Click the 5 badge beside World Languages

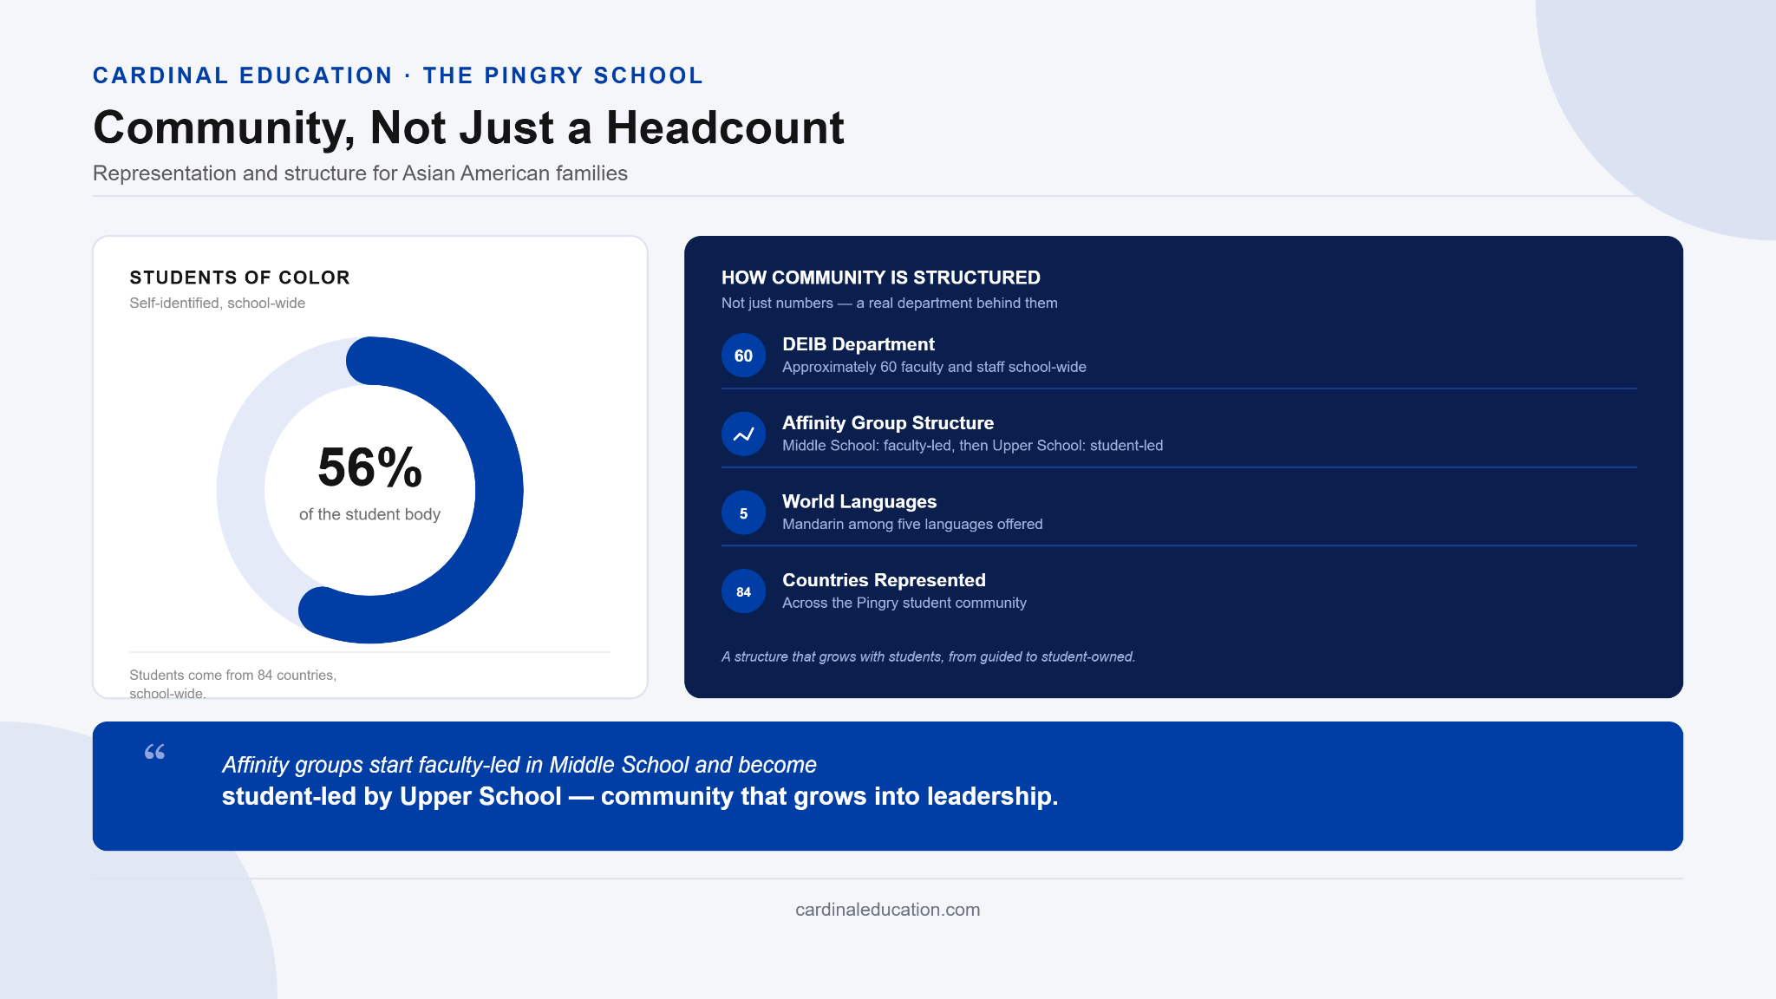(x=743, y=513)
